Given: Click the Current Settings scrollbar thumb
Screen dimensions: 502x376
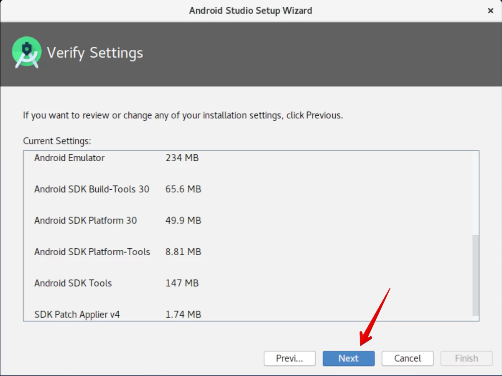Looking at the screenshot, I should click(x=475, y=275).
